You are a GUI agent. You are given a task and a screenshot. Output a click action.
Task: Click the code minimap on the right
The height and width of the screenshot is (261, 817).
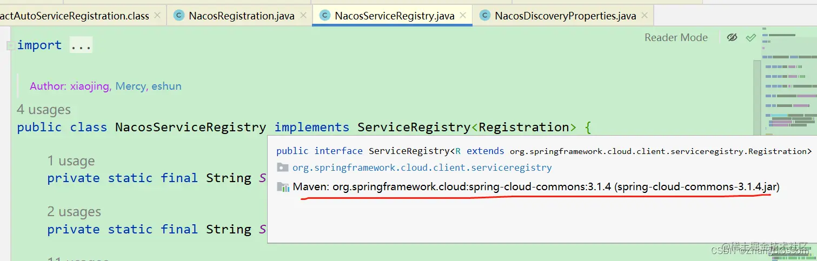[x=789, y=81]
